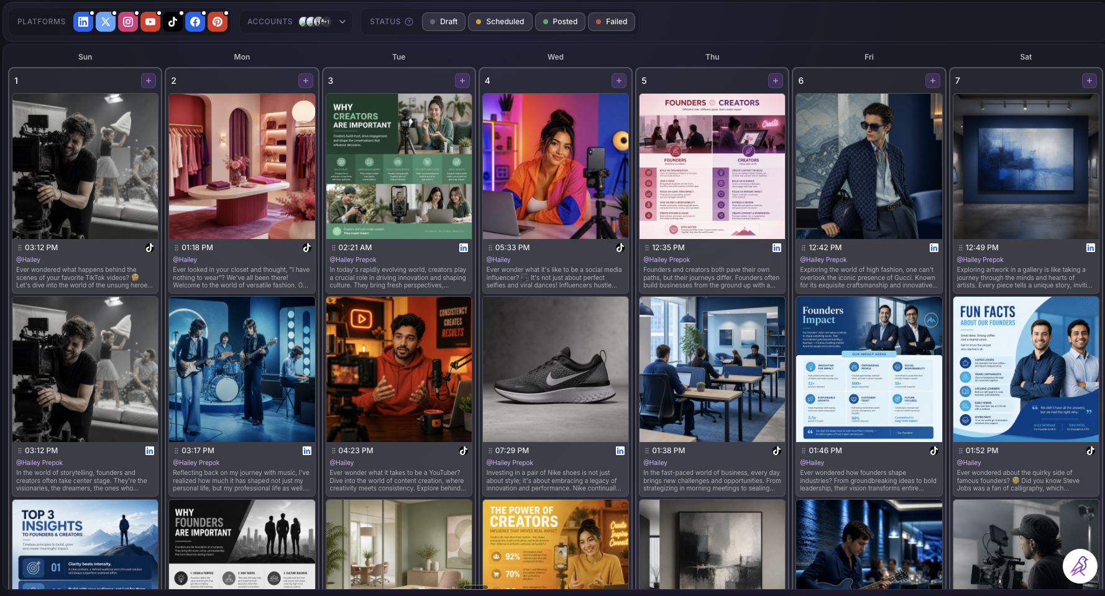Screen dimensions: 1105x596
Task: Click the Status help question-mark icon
Action: click(x=409, y=22)
